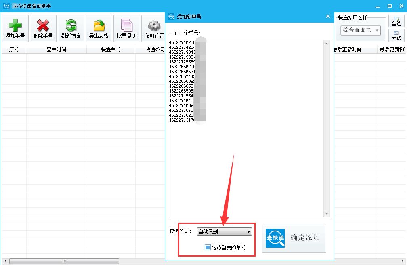Click the 查单时间 column header
The height and width of the screenshot is (265, 407).
[57, 48]
